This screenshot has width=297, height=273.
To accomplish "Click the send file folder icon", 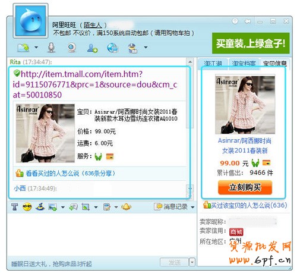I will [x=24, y=48].
